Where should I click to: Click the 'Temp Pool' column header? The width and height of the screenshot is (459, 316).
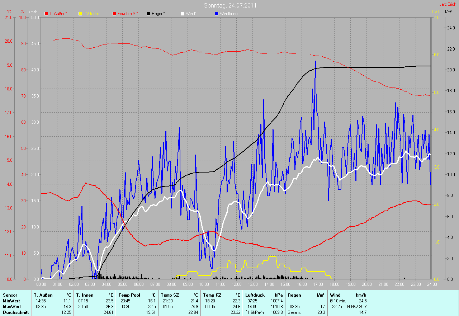pyautogui.click(x=130, y=295)
